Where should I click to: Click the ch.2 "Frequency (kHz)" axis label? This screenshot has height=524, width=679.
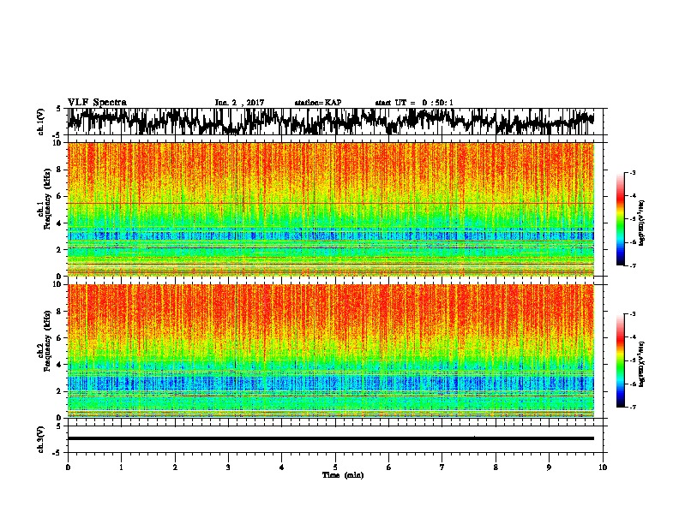47,341
